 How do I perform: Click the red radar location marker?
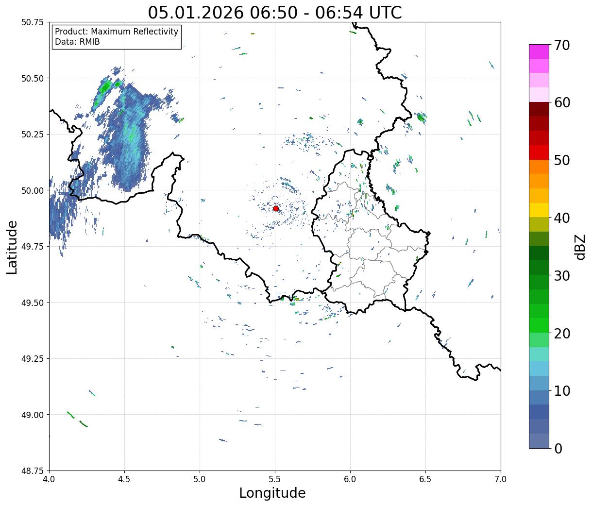(275, 208)
